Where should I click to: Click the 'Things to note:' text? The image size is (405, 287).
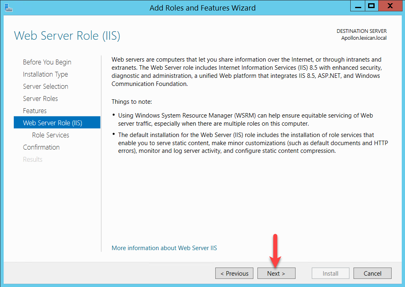(132, 102)
